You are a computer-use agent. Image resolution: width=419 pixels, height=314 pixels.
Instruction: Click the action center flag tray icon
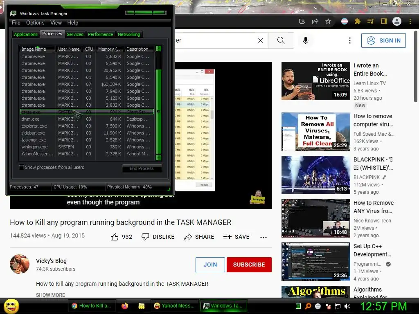point(328,306)
